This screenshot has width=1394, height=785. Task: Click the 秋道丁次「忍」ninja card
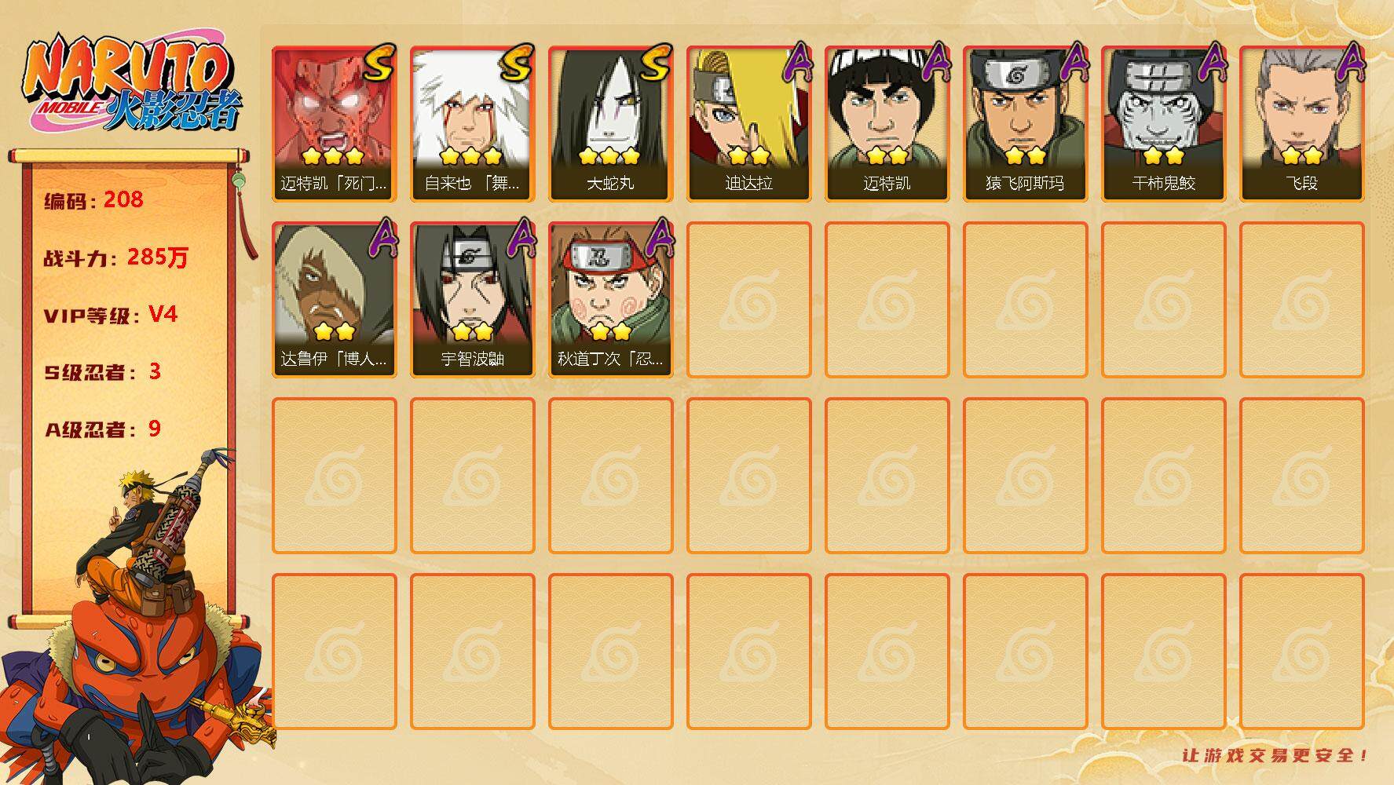[610, 300]
